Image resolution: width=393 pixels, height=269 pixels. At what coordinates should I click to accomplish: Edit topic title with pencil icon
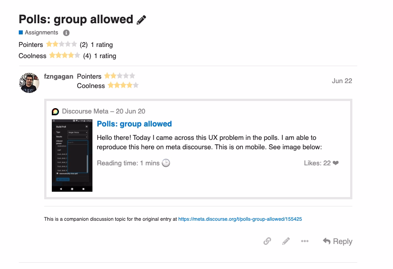click(x=142, y=20)
